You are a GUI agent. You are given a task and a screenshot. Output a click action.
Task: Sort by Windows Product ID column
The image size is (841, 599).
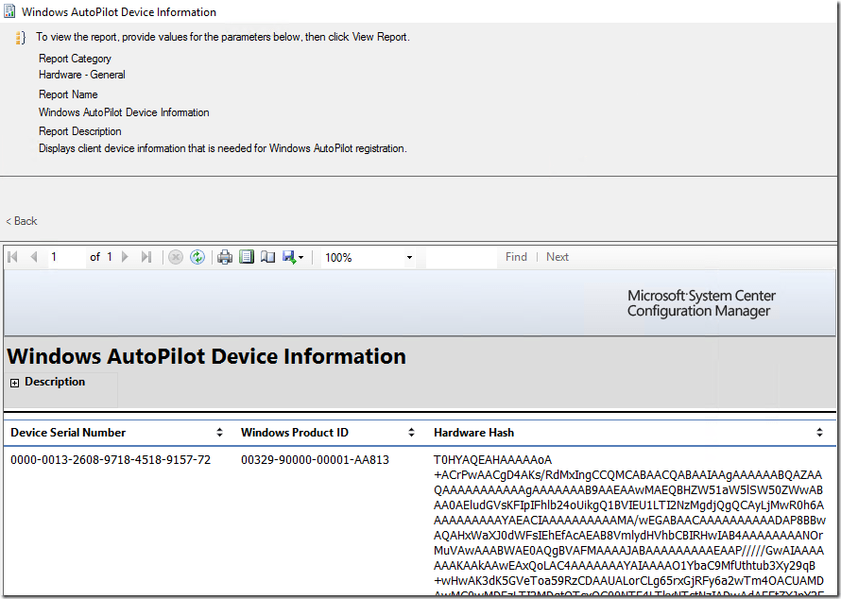click(412, 433)
